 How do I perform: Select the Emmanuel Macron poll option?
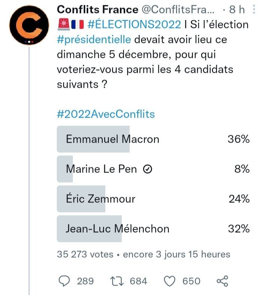[x=153, y=139]
